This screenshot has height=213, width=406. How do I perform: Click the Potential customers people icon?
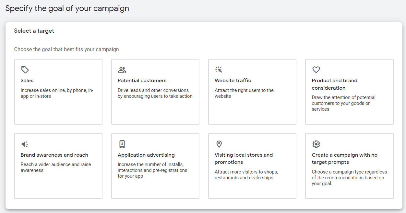pyautogui.click(x=122, y=69)
